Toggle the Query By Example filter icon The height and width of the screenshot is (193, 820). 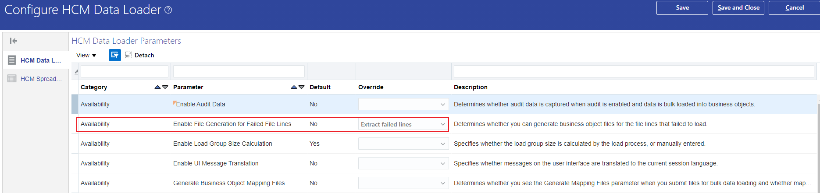point(114,55)
